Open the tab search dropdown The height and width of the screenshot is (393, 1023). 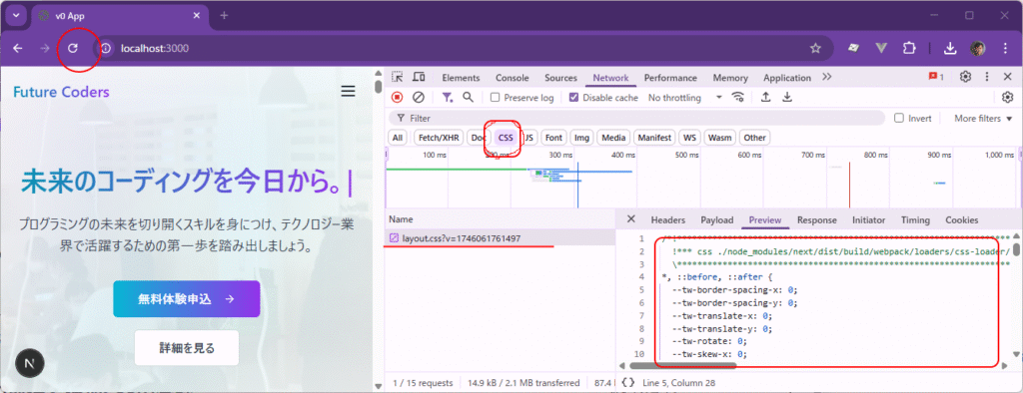coord(16,16)
